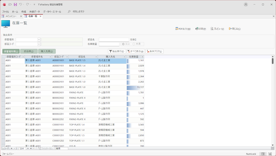276x156 pixels.
Task: Click the 購入先順 sort button
Action: click(x=47, y=51)
